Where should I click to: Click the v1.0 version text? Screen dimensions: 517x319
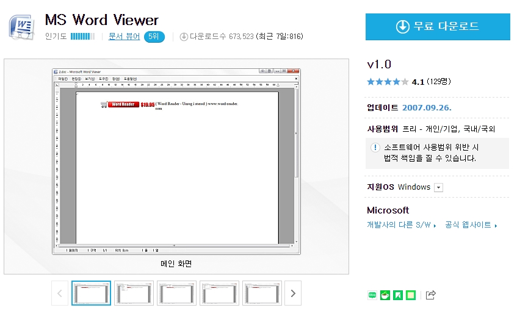pos(379,64)
